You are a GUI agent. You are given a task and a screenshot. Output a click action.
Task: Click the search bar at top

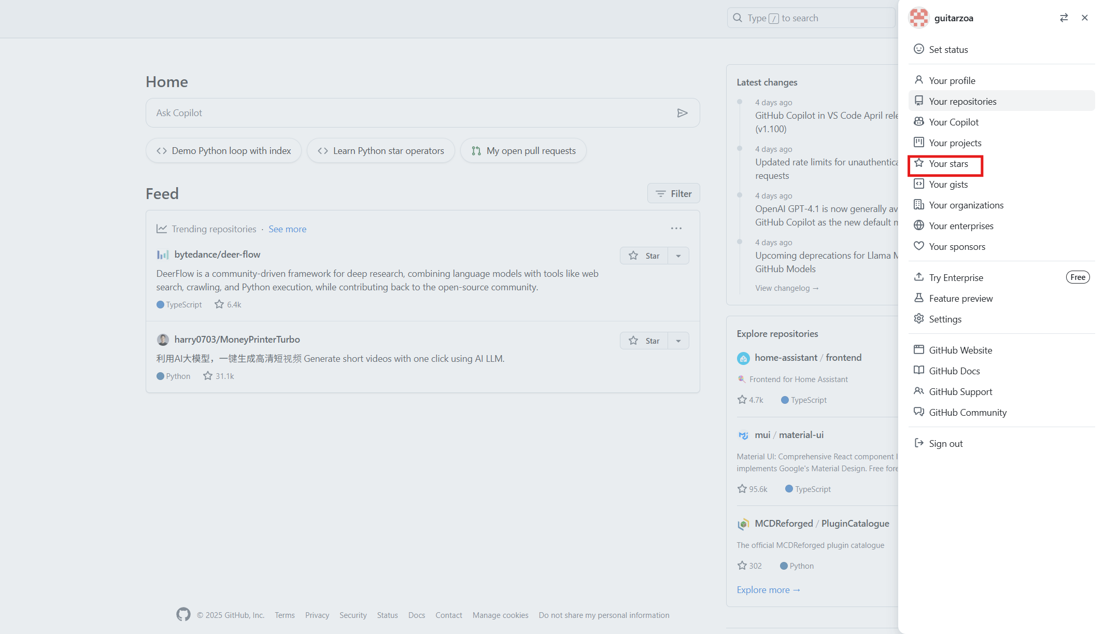point(811,18)
